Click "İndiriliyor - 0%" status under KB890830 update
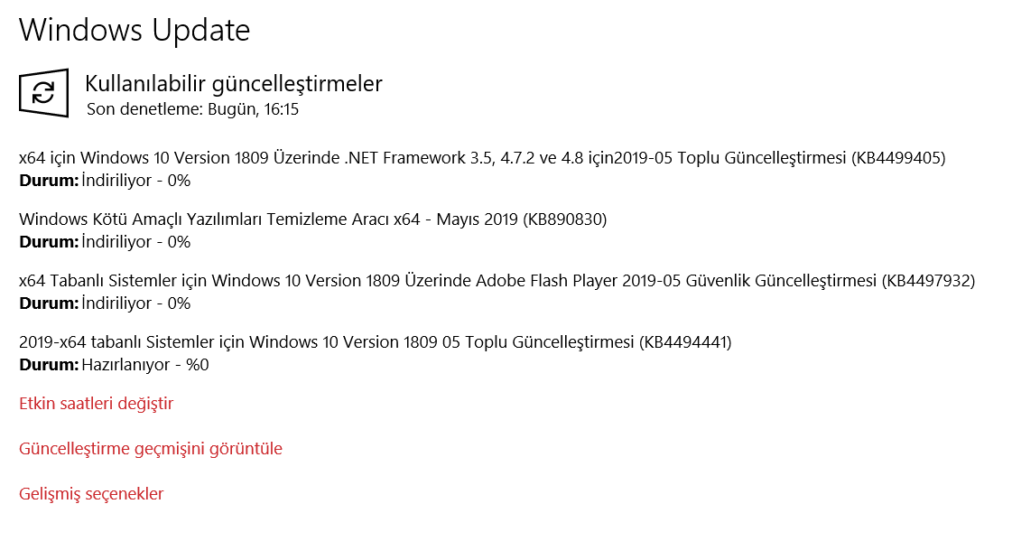The image size is (1012, 560). pyautogui.click(x=136, y=242)
